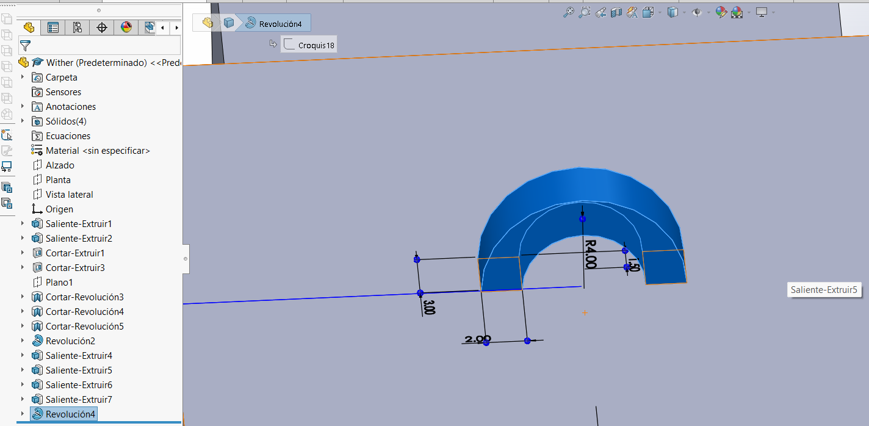
Task: Go back to the Previous View
Action: 600,12
